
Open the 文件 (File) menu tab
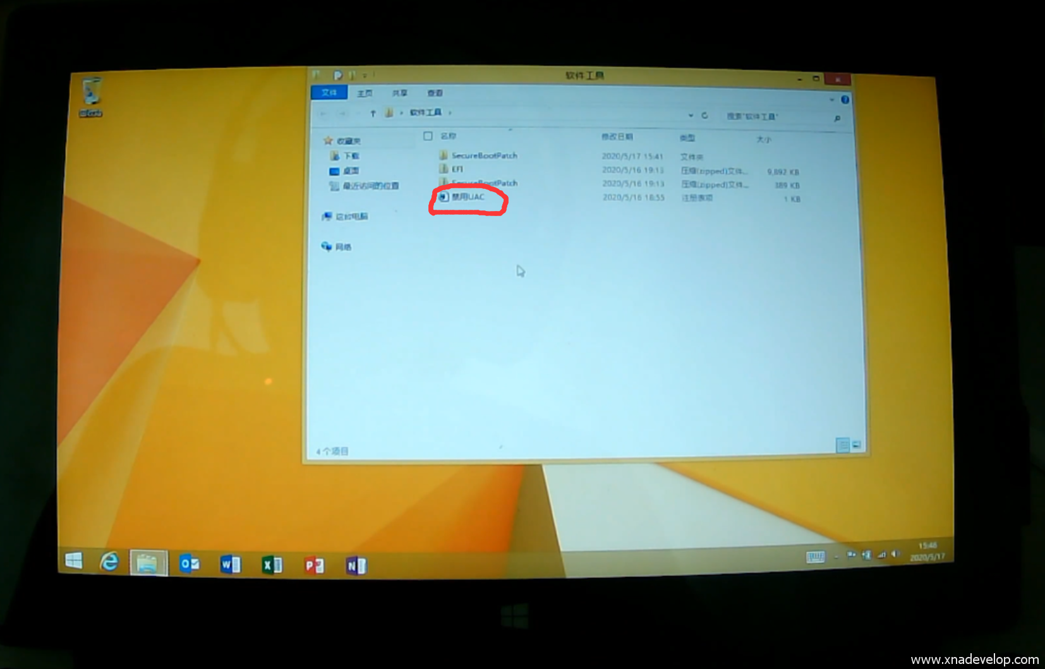point(329,93)
